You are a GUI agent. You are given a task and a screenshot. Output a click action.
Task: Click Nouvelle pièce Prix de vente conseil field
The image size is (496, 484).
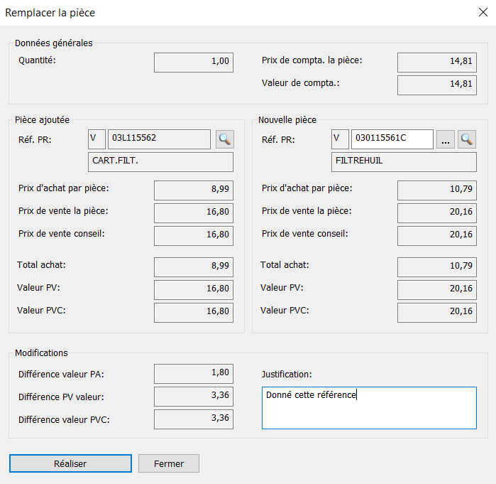click(437, 236)
